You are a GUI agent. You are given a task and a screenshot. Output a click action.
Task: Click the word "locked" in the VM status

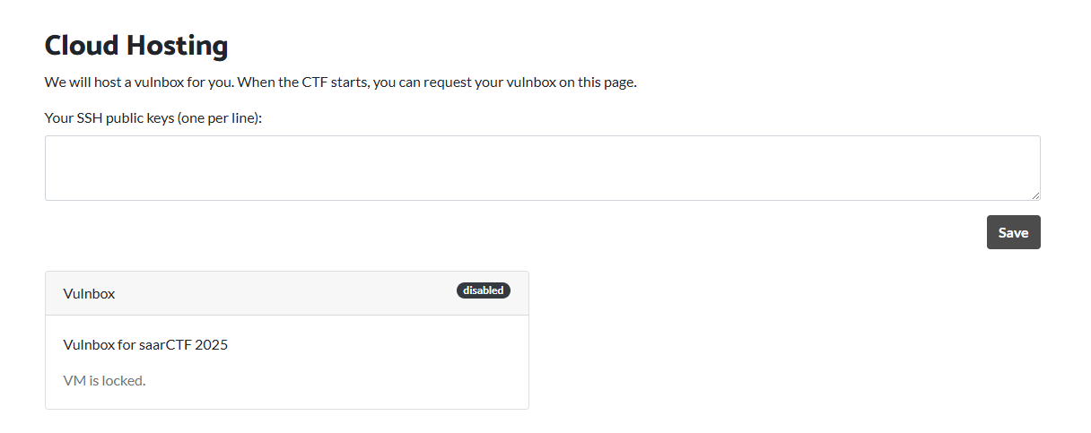tap(122, 380)
